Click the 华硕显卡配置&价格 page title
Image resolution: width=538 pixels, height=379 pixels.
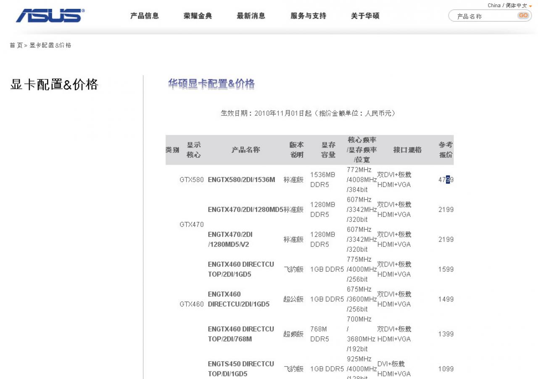(211, 84)
